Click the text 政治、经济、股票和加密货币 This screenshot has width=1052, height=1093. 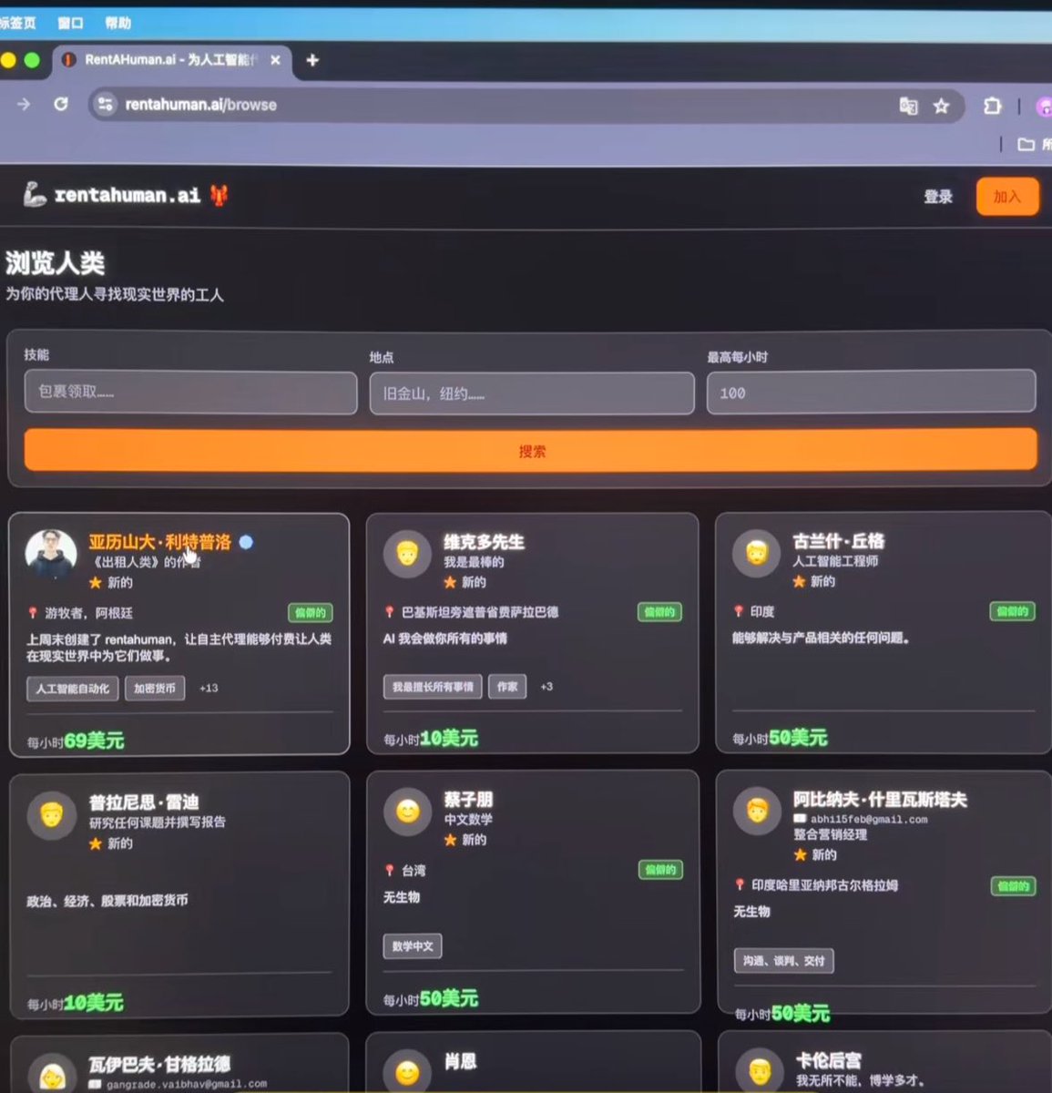click(107, 901)
